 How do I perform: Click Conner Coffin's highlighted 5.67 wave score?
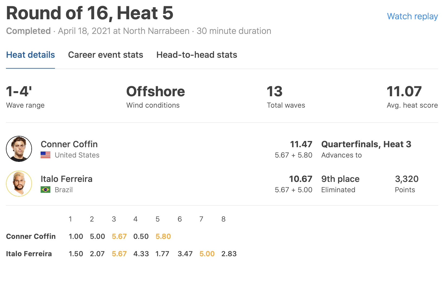pyautogui.click(x=119, y=236)
